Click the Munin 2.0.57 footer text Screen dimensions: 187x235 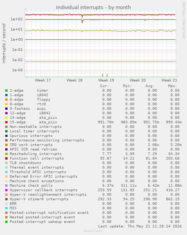pyautogui.click(x=93, y=231)
